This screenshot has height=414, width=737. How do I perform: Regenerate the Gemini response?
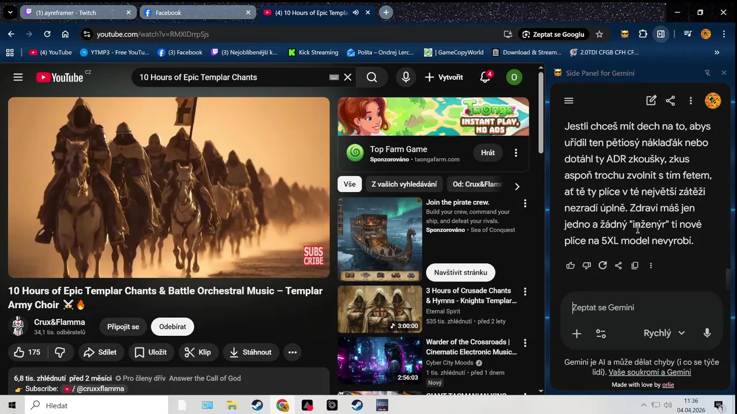[x=603, y=266]
